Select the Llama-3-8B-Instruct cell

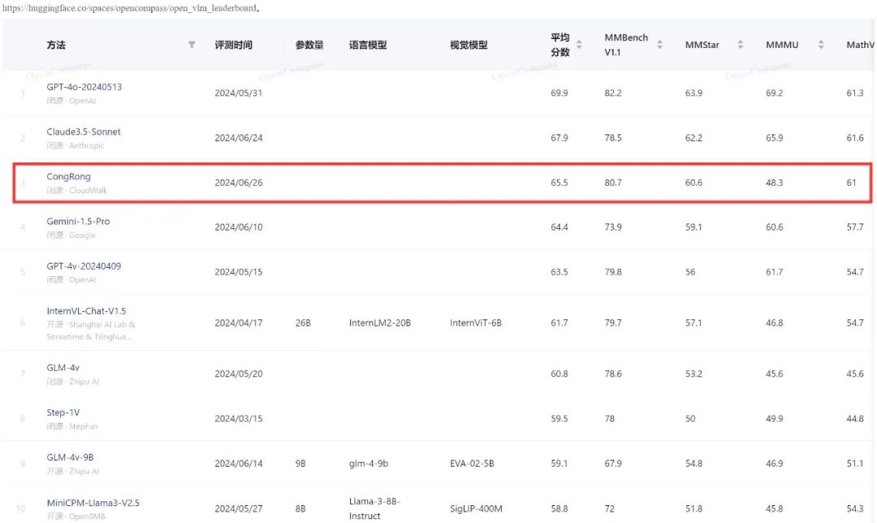pyautogui.click(x=374, y=508)
